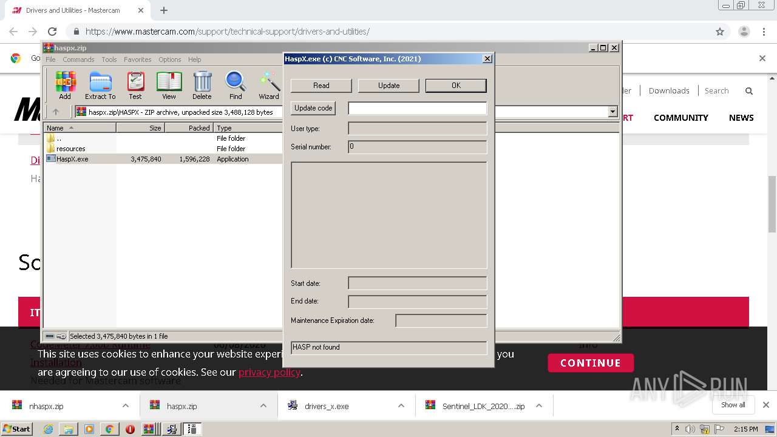Image resolution: width=777 pixels, height=437 pixels.
Task: Click the Add icon in WinRAR toolbar
Action: tap(65, 85)
